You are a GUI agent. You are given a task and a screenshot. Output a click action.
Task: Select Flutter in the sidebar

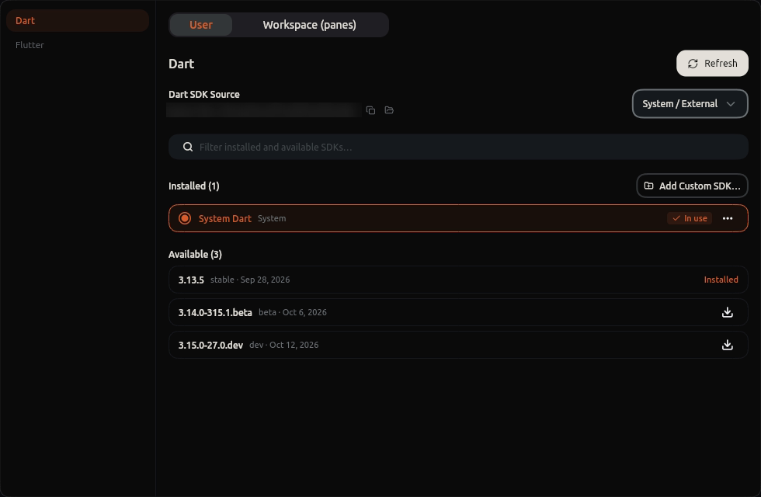tap(78, 45)
